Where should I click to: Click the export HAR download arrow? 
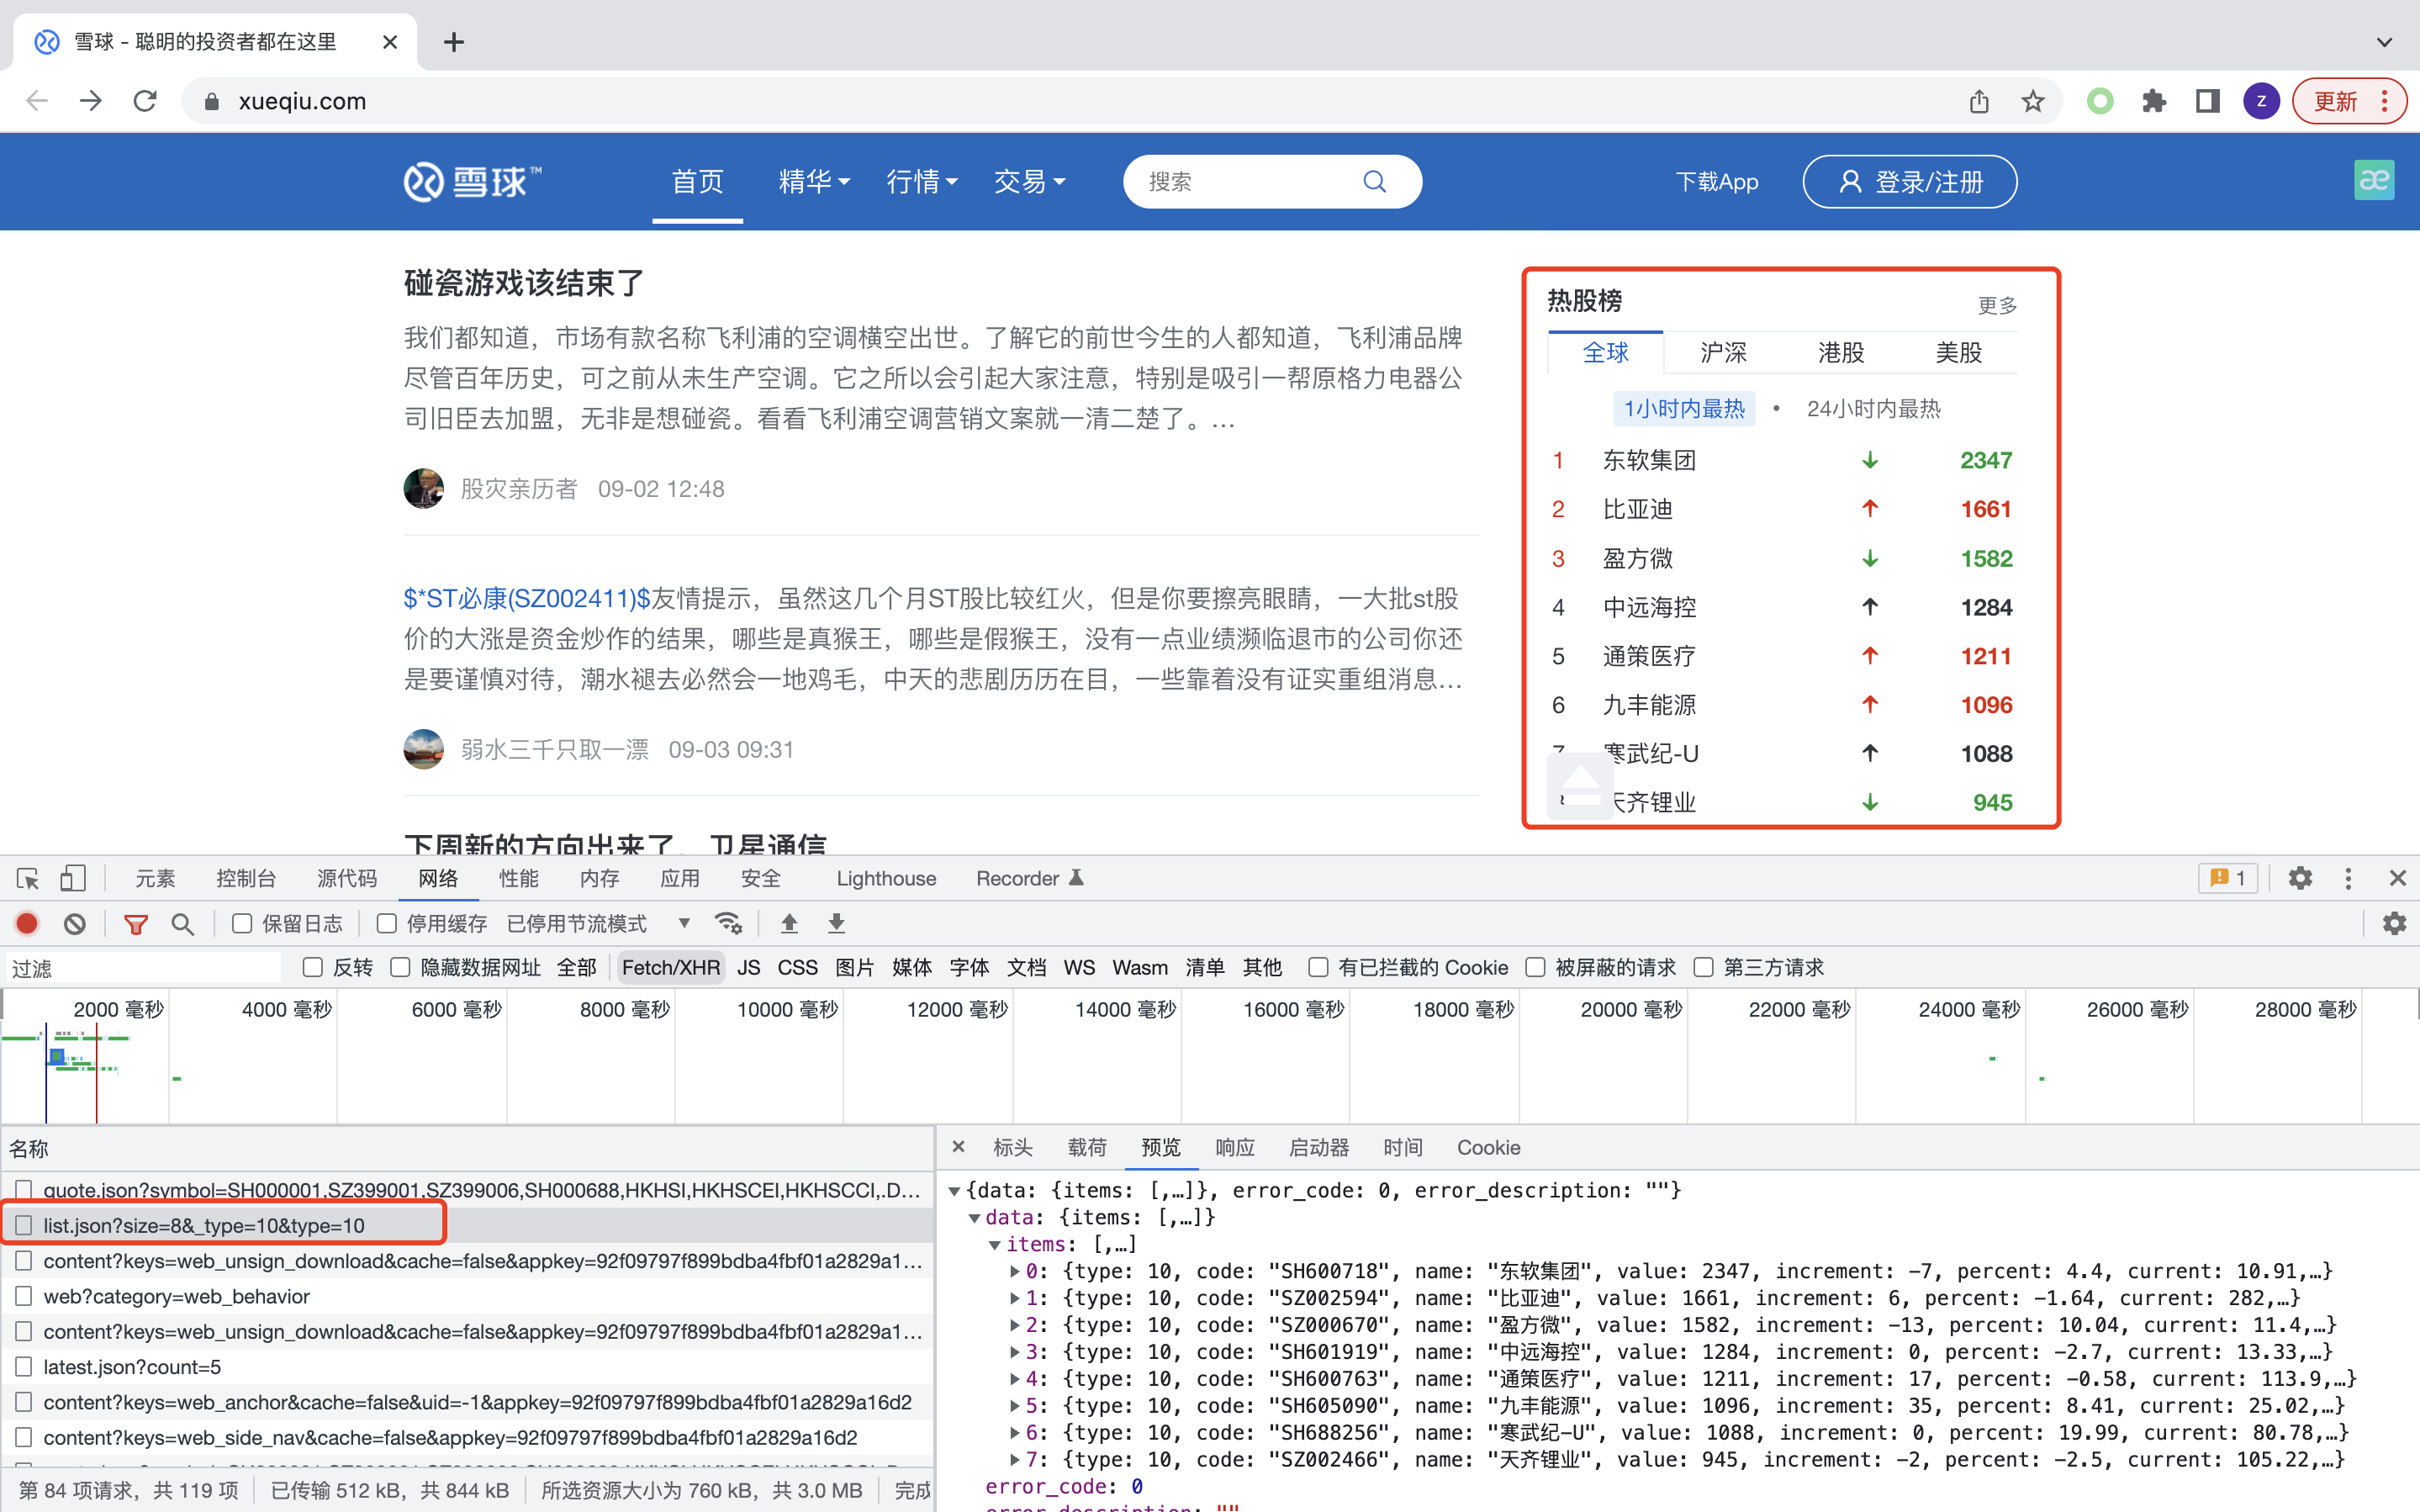[x=837, y=923]
